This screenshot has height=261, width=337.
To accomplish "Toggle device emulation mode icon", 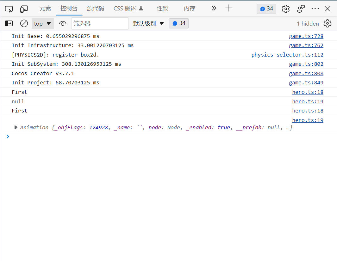I will (24, 9).
